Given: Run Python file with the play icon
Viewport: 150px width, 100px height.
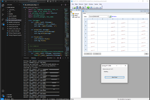Looking at the screenshot, I should (x=61, y=5).
